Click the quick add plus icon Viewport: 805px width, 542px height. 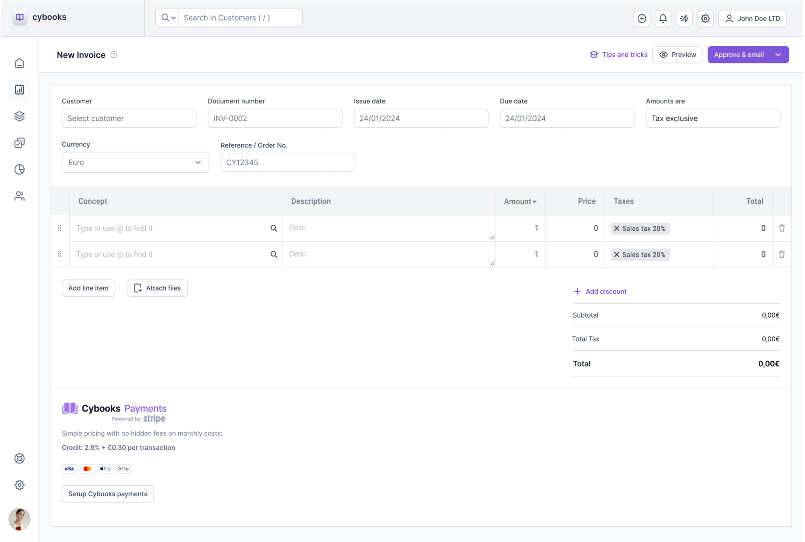coord(642,19)
